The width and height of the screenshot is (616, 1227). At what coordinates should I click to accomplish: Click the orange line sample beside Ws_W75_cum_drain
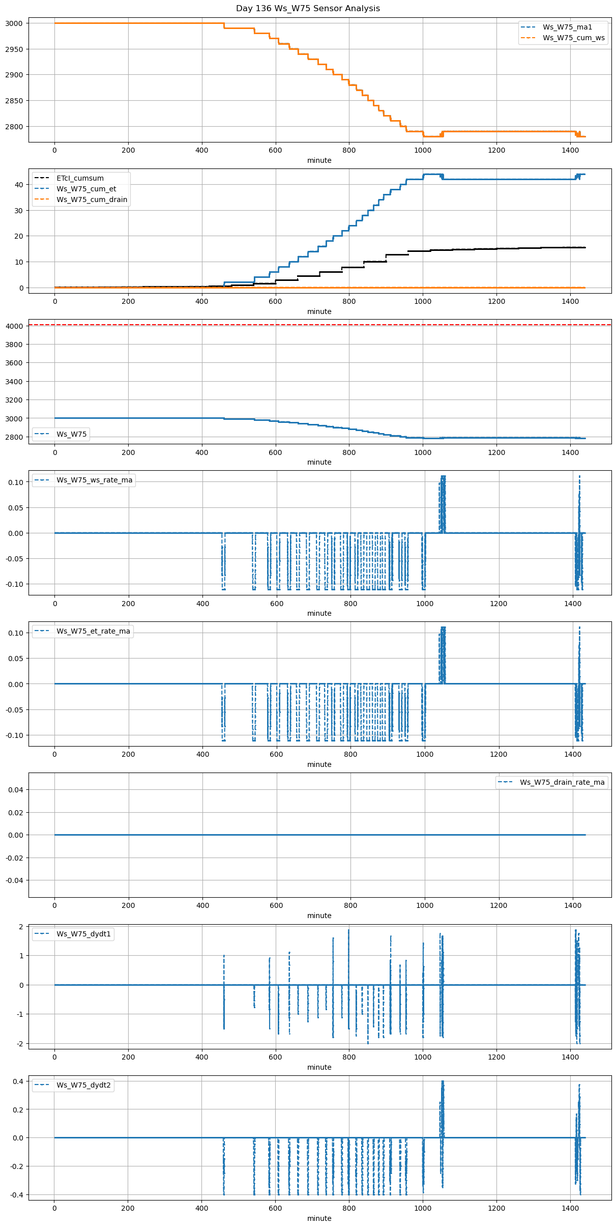[x=41, y=199]
